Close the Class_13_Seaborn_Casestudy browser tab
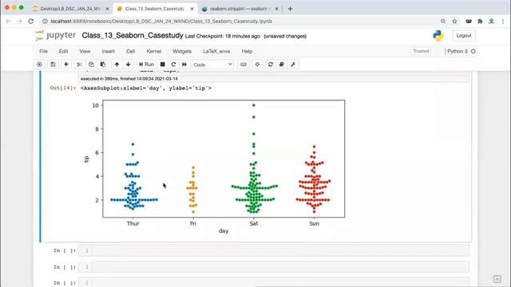The width and height of the screenshot is (511, 287). click(192, 9)
